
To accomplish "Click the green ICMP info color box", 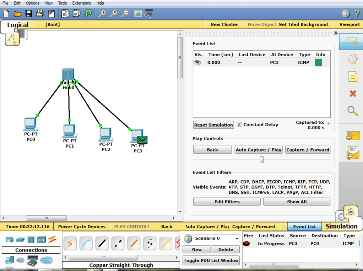I will pyautogui.click(x=318, y=63).
